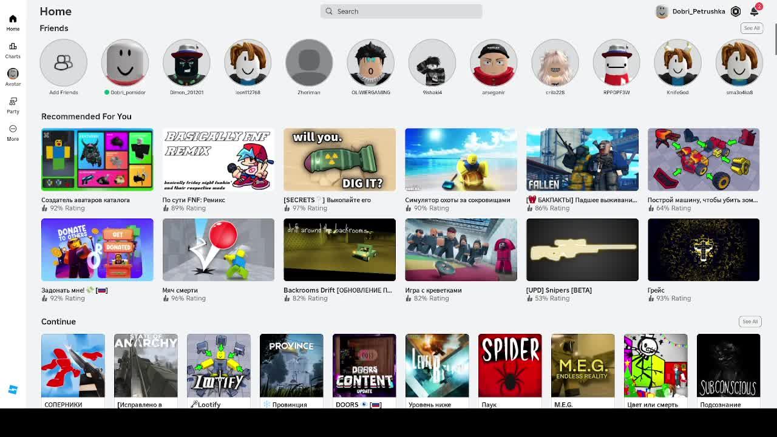Screen dimensions: 777x437
Task: Open the Fallen survival game thumbnail
Action: [582, 160]
